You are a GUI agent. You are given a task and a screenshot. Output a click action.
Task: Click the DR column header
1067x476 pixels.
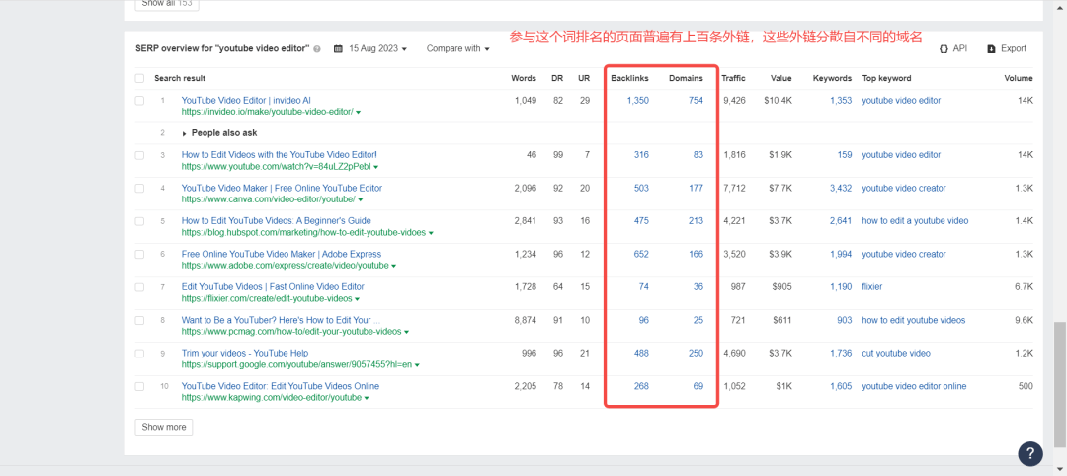point(556,78)
